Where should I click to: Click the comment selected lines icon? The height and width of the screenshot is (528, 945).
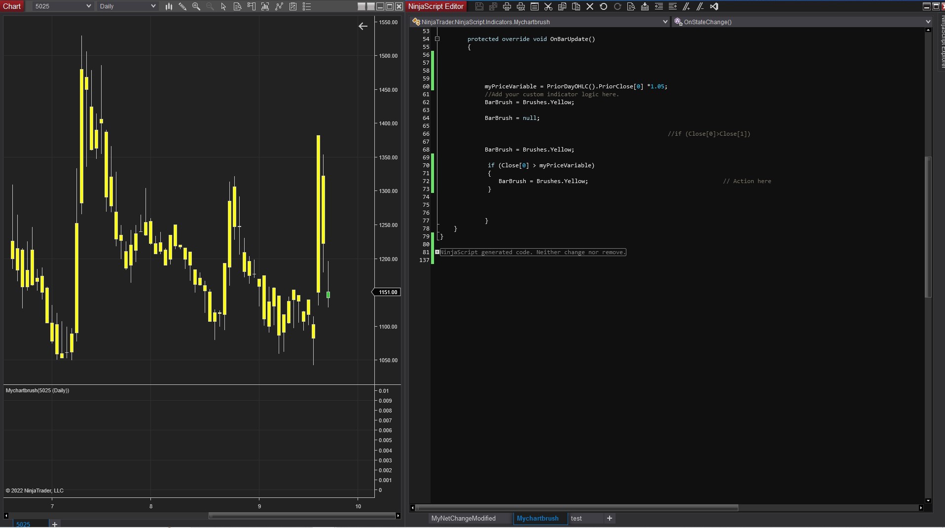pos(686,6)
